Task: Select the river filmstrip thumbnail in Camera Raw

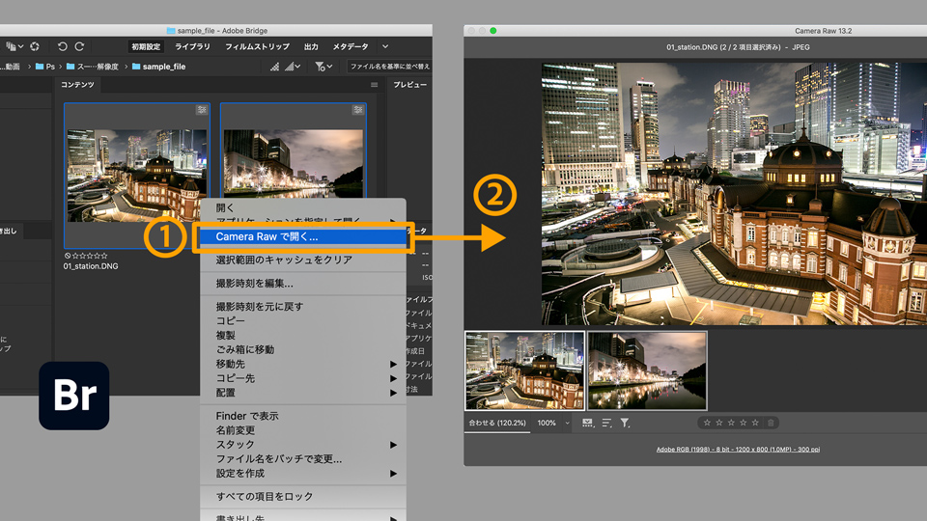Action: (647, 370)
